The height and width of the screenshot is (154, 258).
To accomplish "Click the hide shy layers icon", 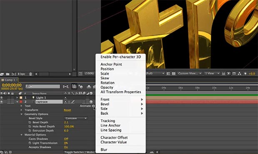I will coord(89,86).
